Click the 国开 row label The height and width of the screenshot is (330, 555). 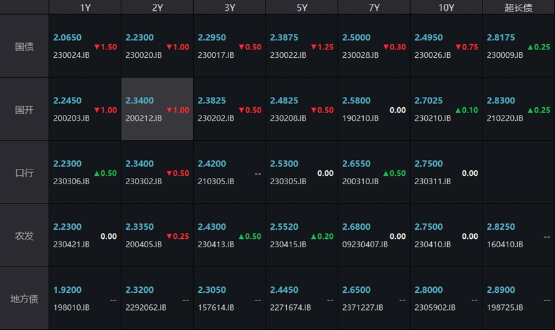click(24, 109)
